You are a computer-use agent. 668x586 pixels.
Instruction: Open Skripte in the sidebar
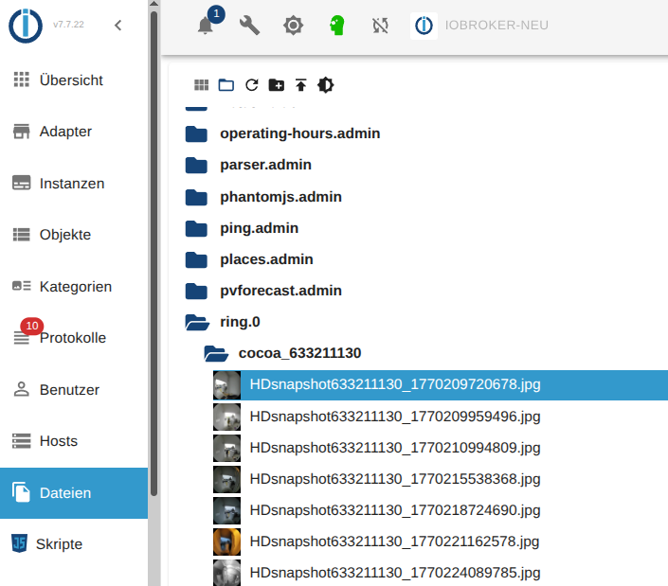pyautogui.click(x=74, y=544)
